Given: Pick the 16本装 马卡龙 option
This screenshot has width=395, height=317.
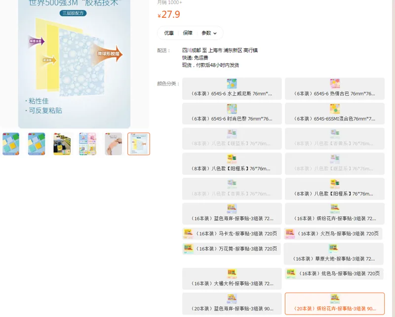Looking at the screenshot, I should pos(231,234).
